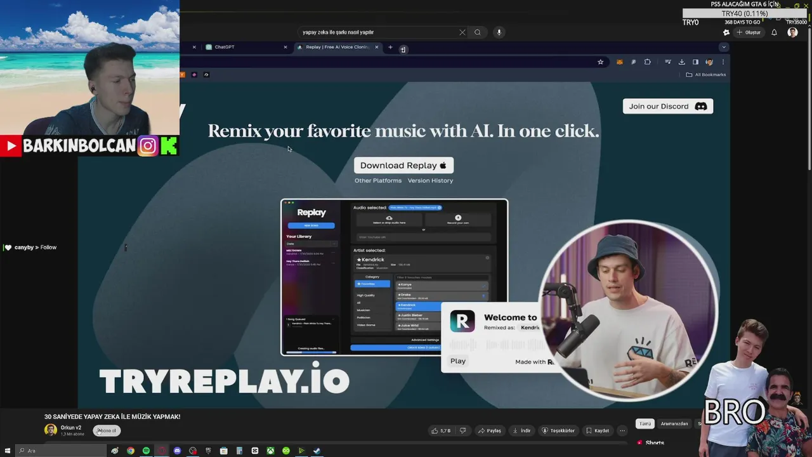The height and width of the screenshot is (457, 812).
Task: Close the Replay tab
Action: (x=377, y=47)
